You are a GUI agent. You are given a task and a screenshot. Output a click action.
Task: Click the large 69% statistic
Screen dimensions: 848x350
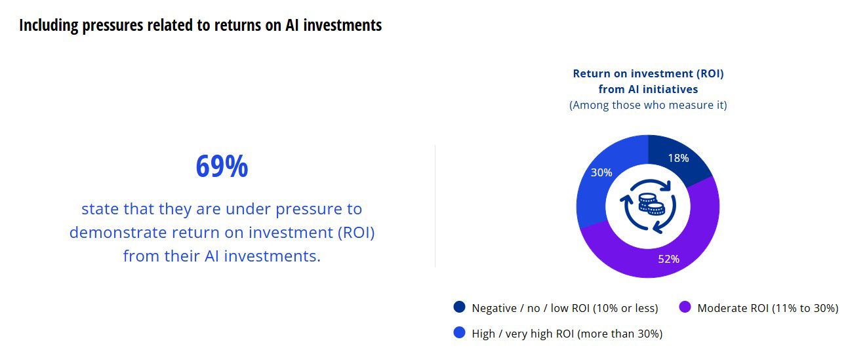click(222, 166)
